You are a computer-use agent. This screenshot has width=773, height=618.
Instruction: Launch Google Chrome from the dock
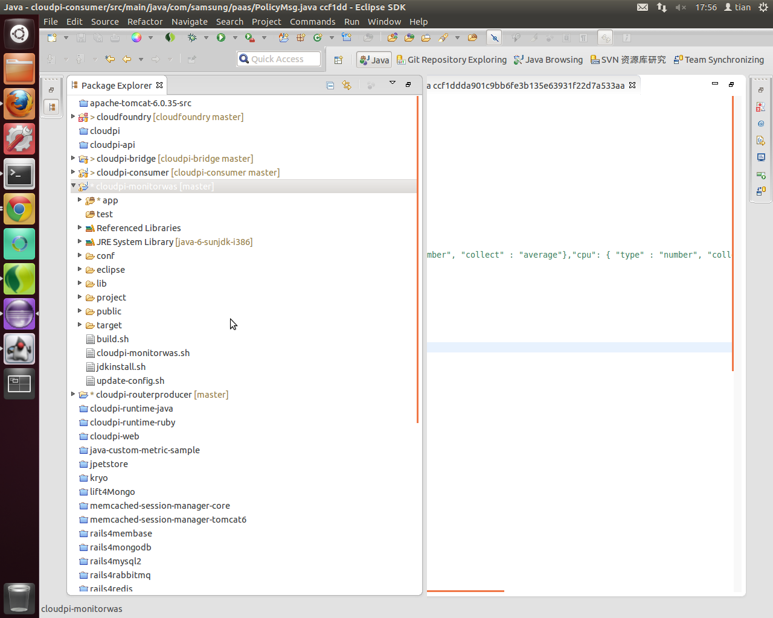[19, 209]
